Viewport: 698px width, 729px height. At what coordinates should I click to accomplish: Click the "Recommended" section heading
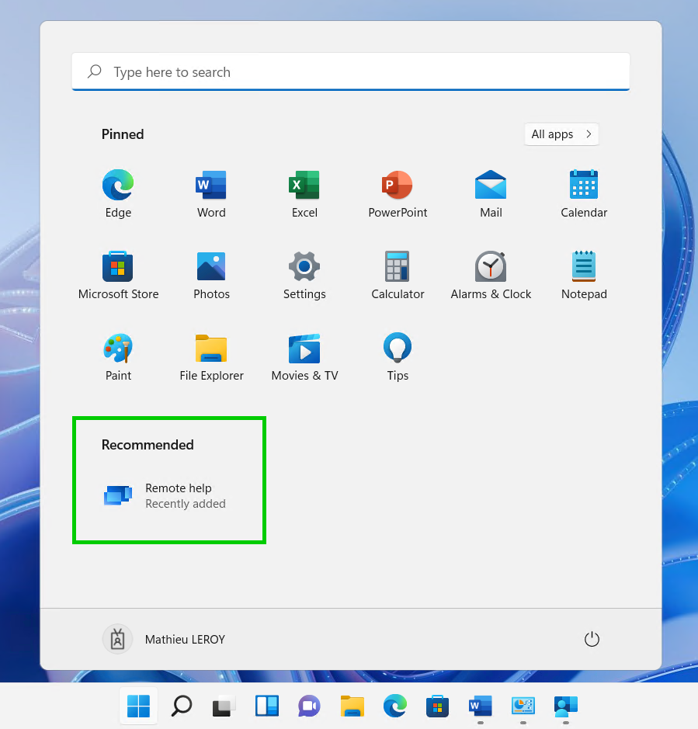[x=148, y=445]
